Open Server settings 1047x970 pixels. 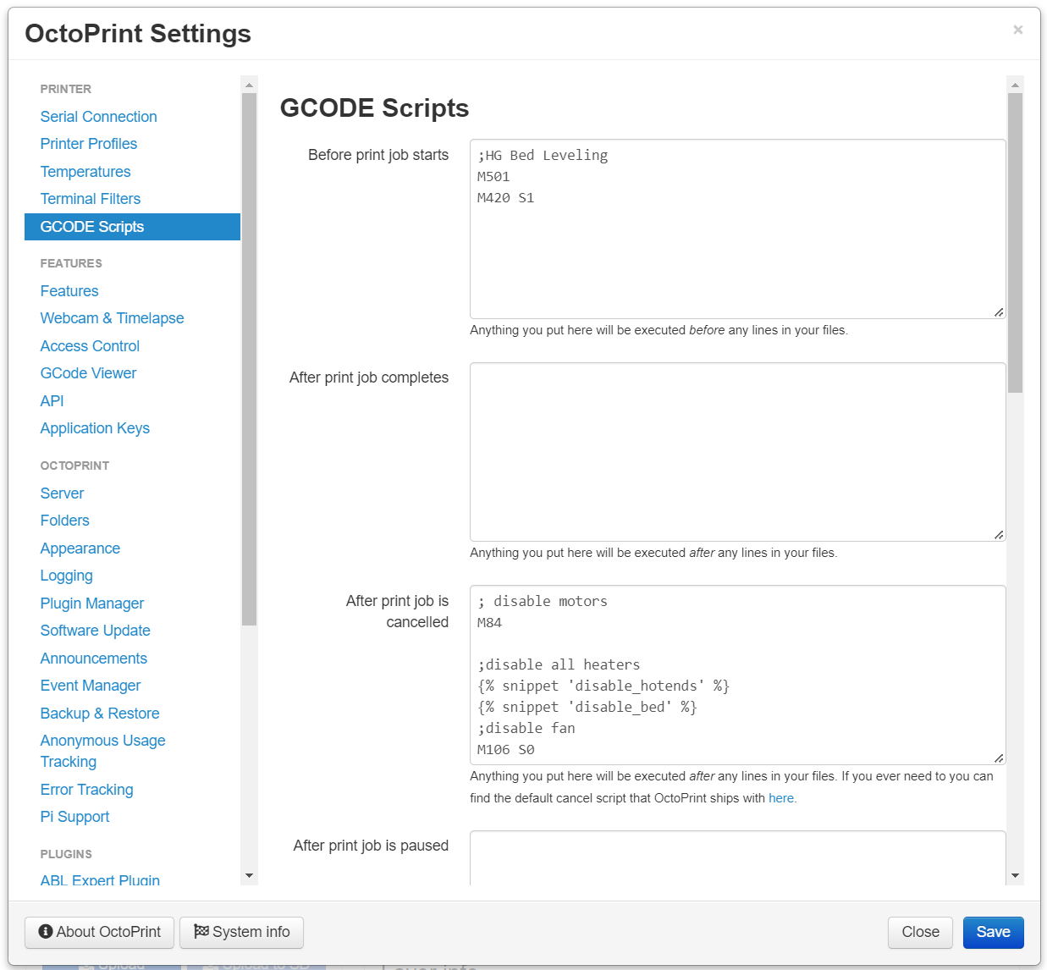click(x=62, y=493)
